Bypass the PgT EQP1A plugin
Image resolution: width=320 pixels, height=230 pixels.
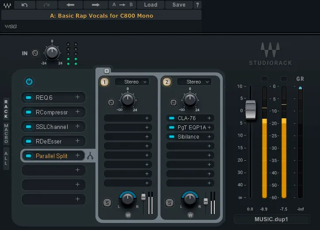tap(172, 128)
